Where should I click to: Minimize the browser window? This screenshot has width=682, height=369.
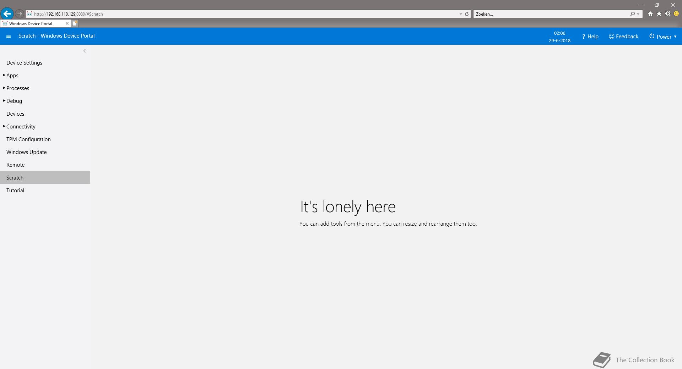(x=641, y=5)
